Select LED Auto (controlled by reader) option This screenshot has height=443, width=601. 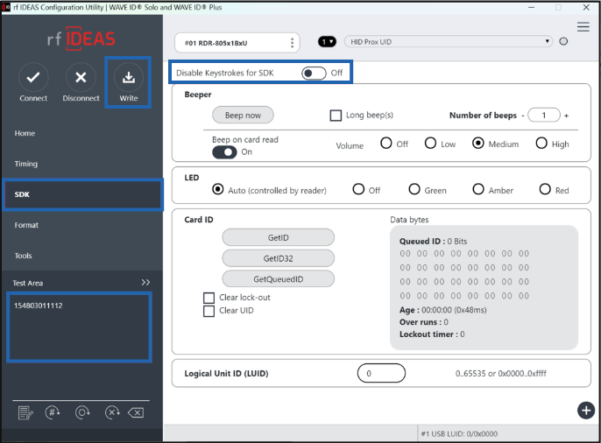click(217, 189)
